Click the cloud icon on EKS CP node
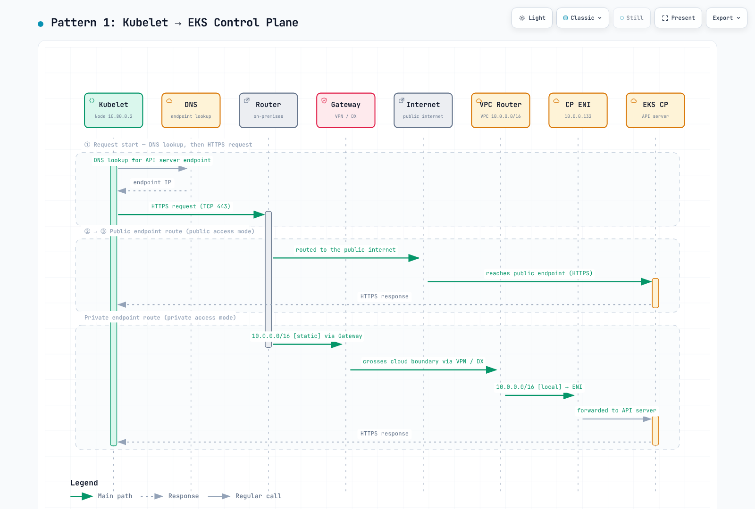The image size is (755, 509). pyautogui.click(x=634, y=100)
